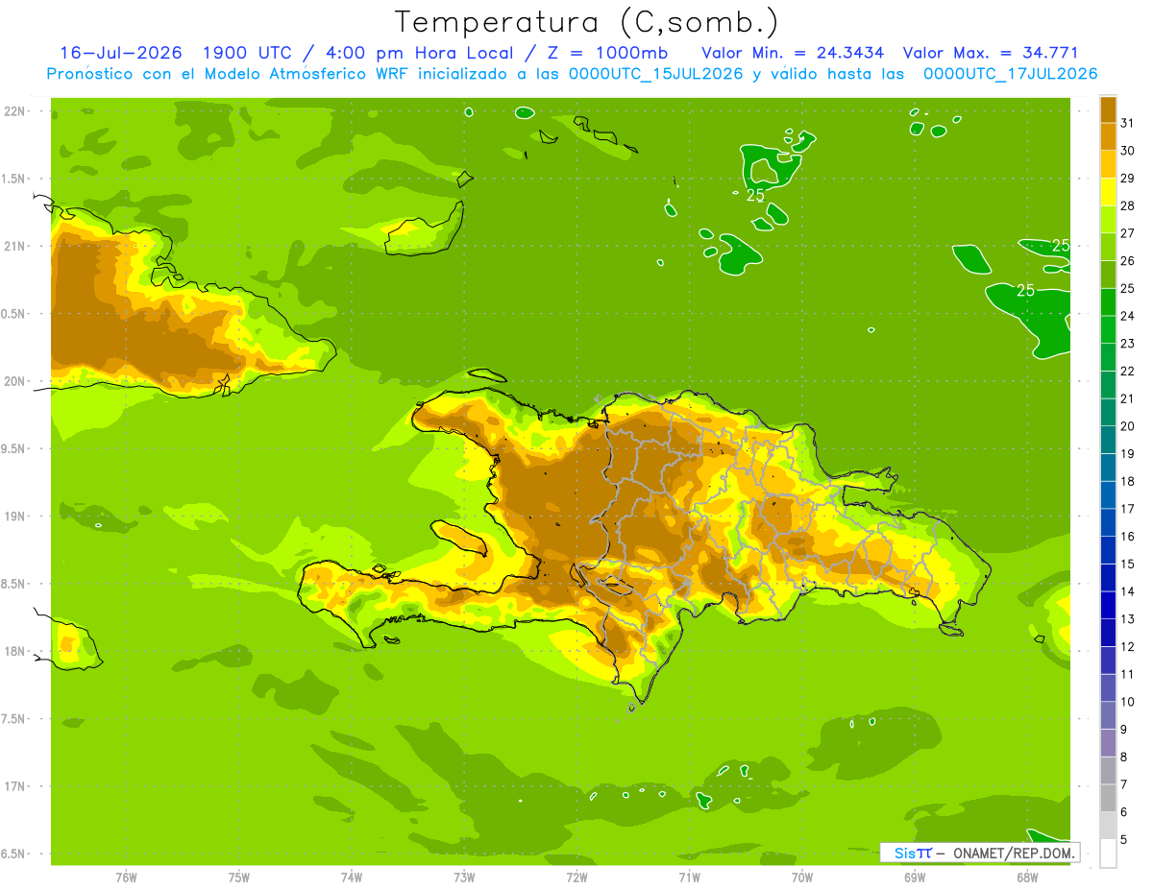The image size is (1153, 890).
Task: Click the '70W' longitude axis label
Action: pos(801,878)
